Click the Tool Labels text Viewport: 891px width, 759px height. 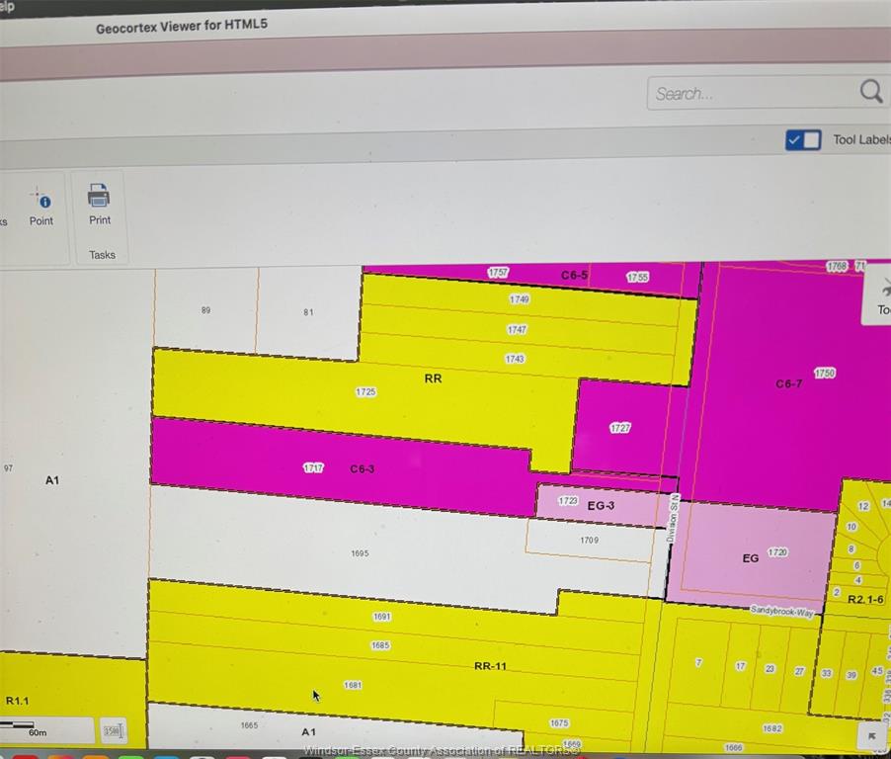click(859, 140)
